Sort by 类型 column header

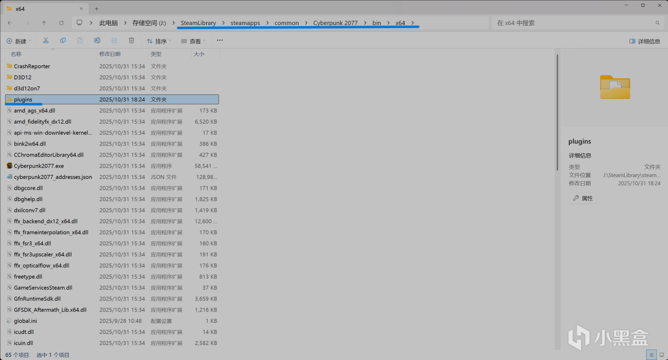[x=156, y=54]
